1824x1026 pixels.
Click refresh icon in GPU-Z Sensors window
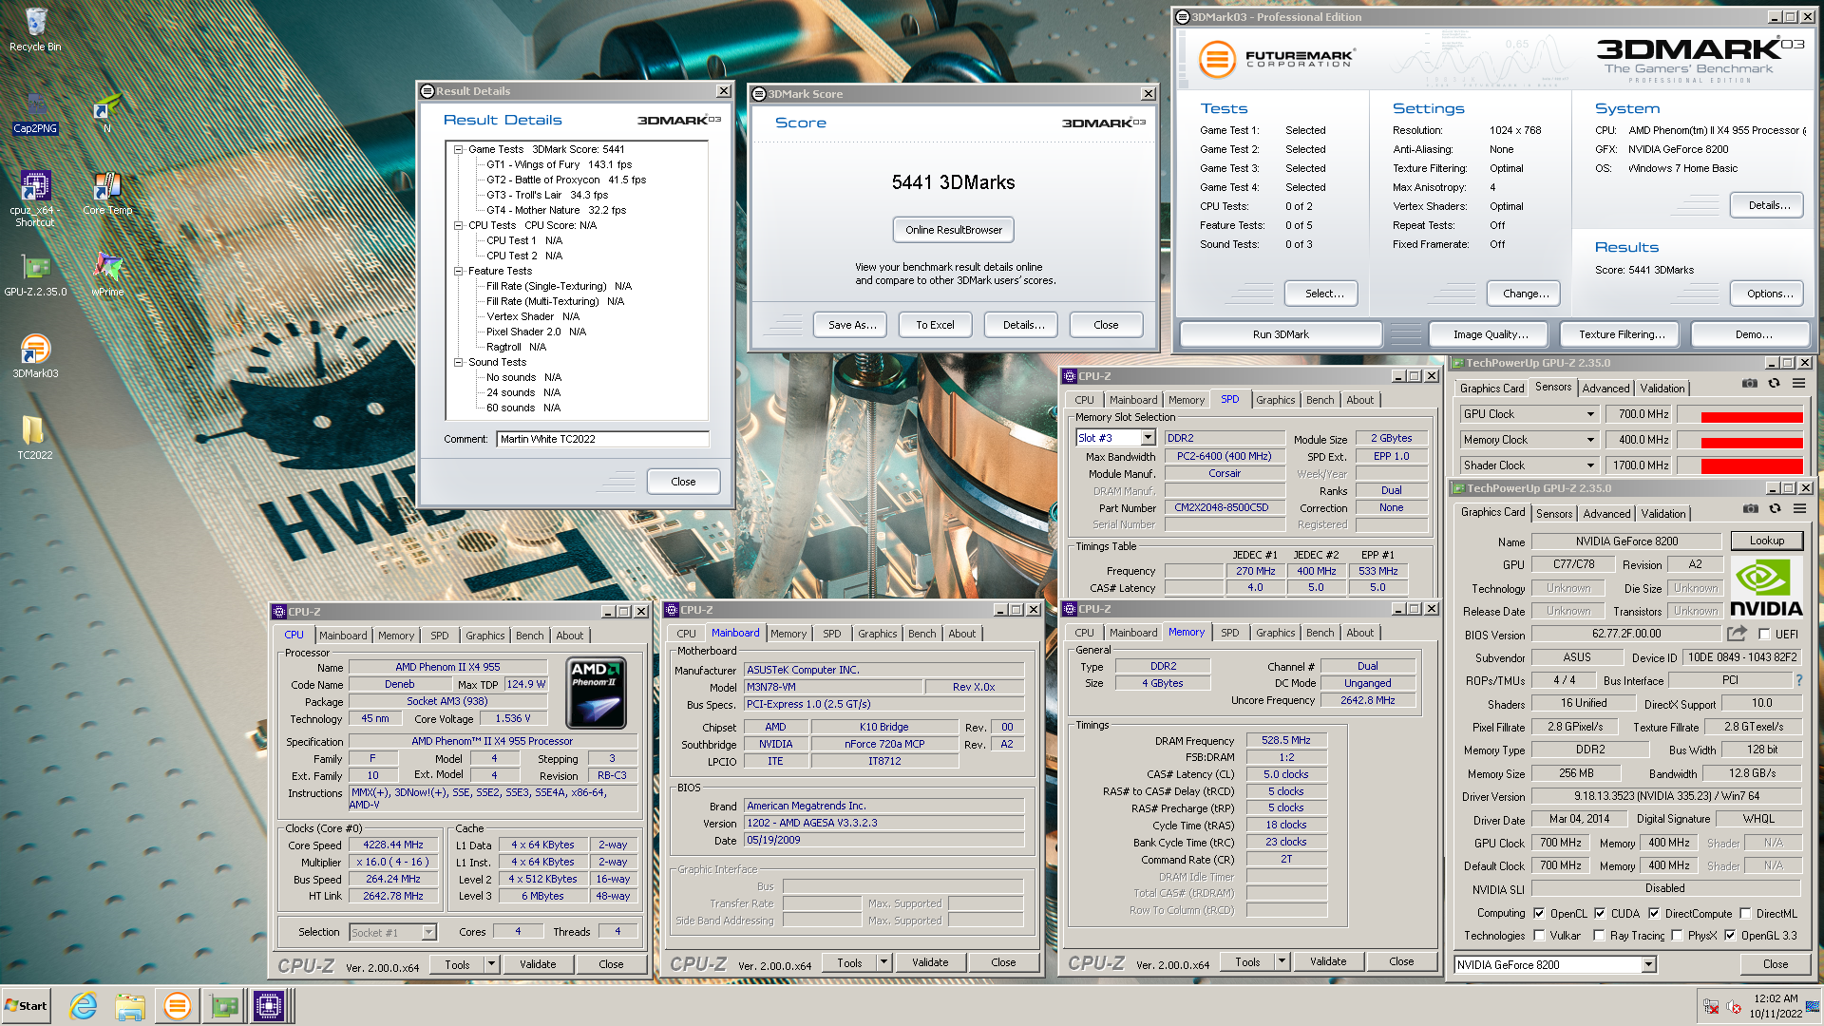(1774, 384)
